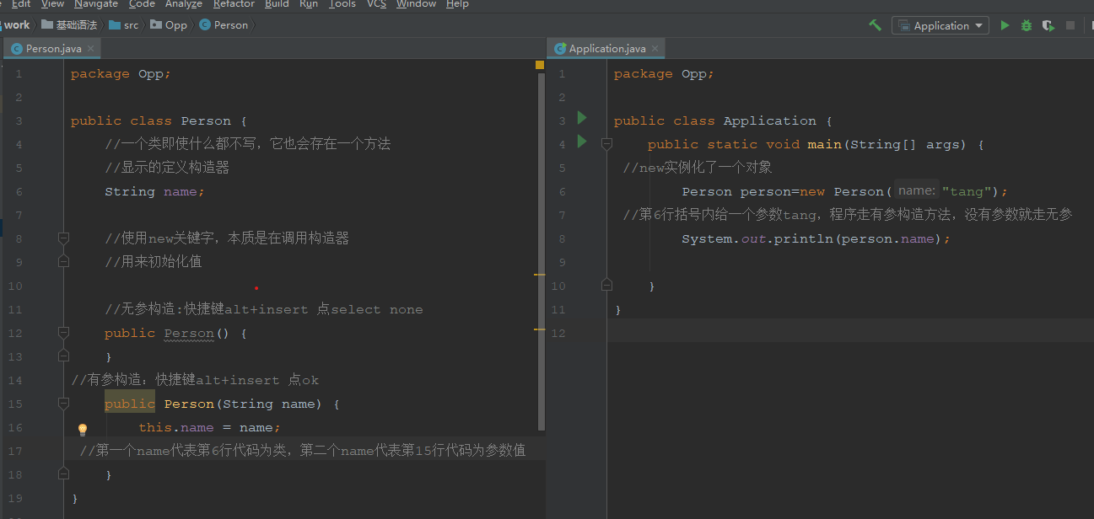The image size is (1094, 519).
Task: Collapse the no-arg Person() constructor fold
Action: point(63,334)
